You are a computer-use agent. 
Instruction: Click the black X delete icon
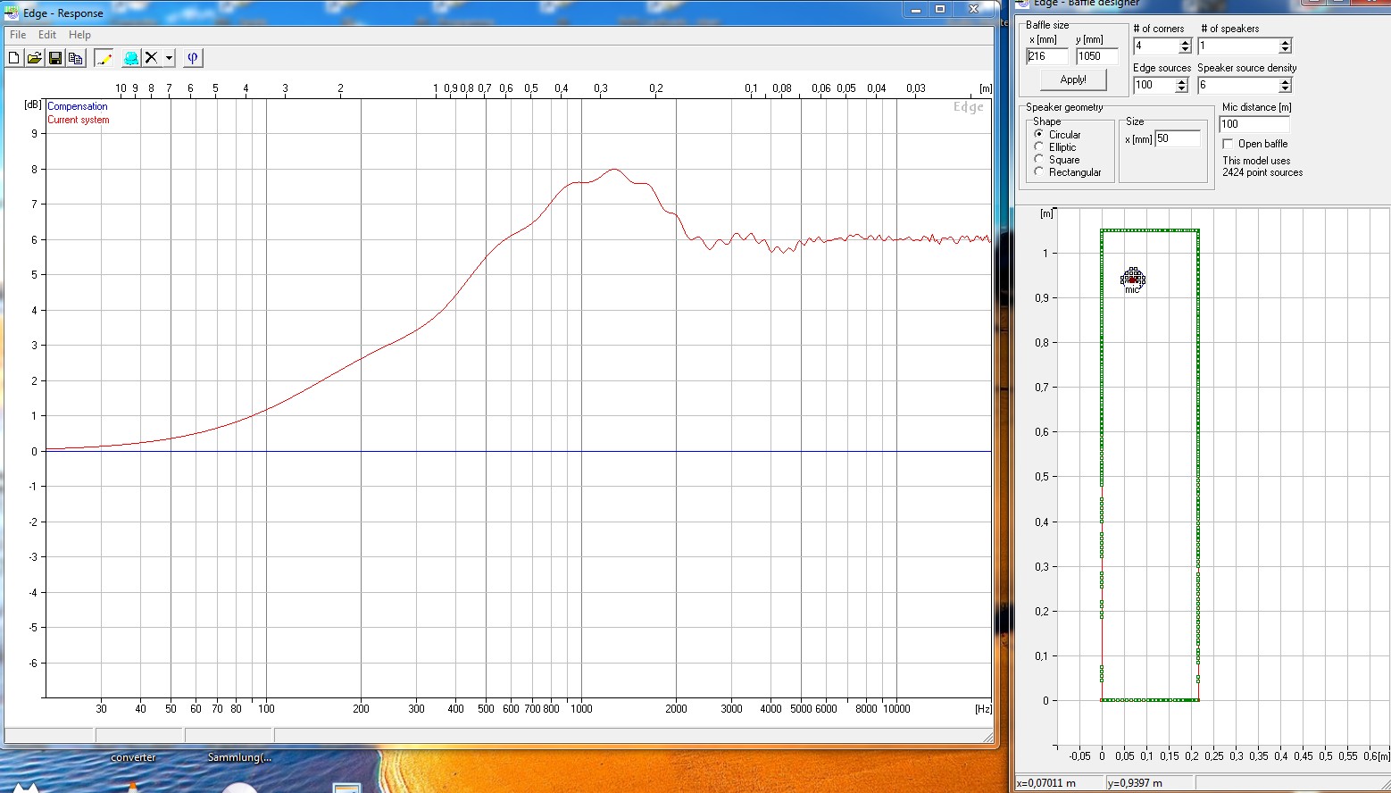pyautogui.click(x=152, y=58)
